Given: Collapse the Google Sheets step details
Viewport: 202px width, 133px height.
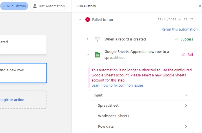Looking at the screenshot, I should click(88, 55).
